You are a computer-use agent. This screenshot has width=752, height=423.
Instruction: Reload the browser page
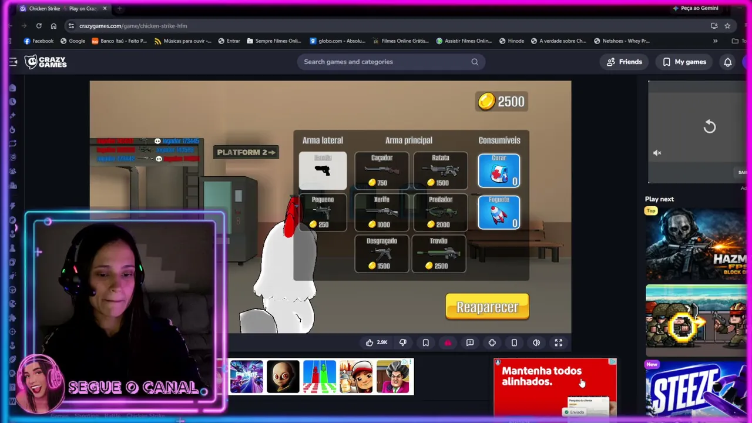coord(39,26)
